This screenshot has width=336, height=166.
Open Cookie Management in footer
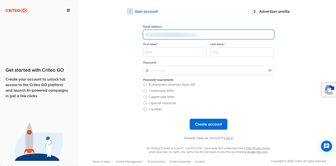129,162
